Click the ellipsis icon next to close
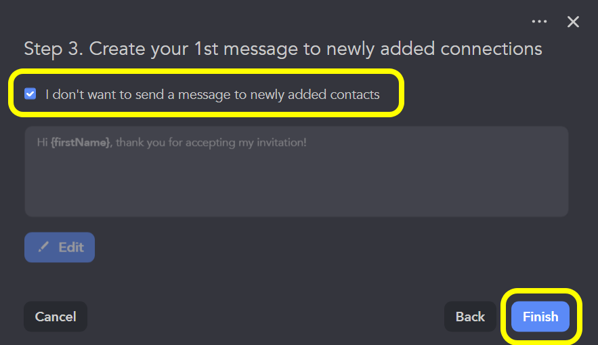Image resolution: width=598 pixels, height=345 pixels. [x=539, y=22]
